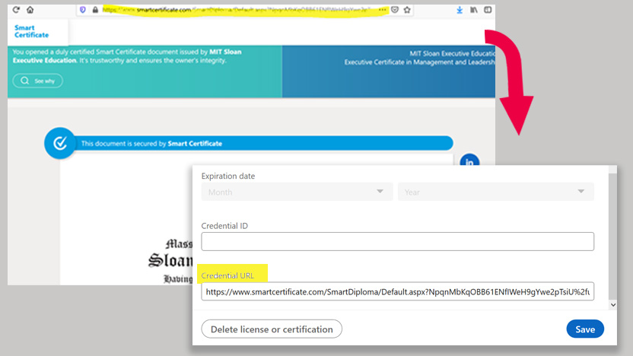
Task: Click the 'Credential URL' label
Action: 227,275
